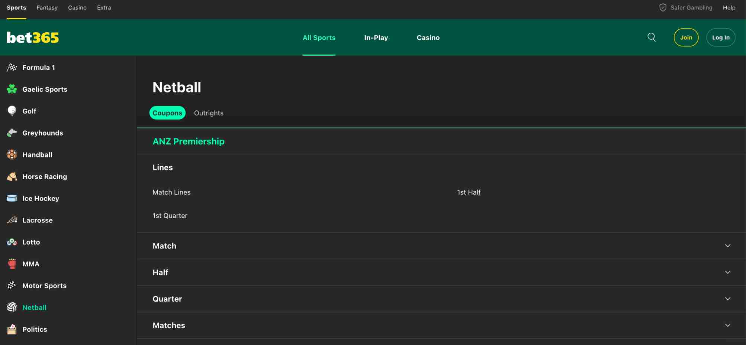The height and width of the screenshot is (345, 746).
Task: Click the Motor Sports flag icon
Action: pyautogui.click(x=12, y=286)
